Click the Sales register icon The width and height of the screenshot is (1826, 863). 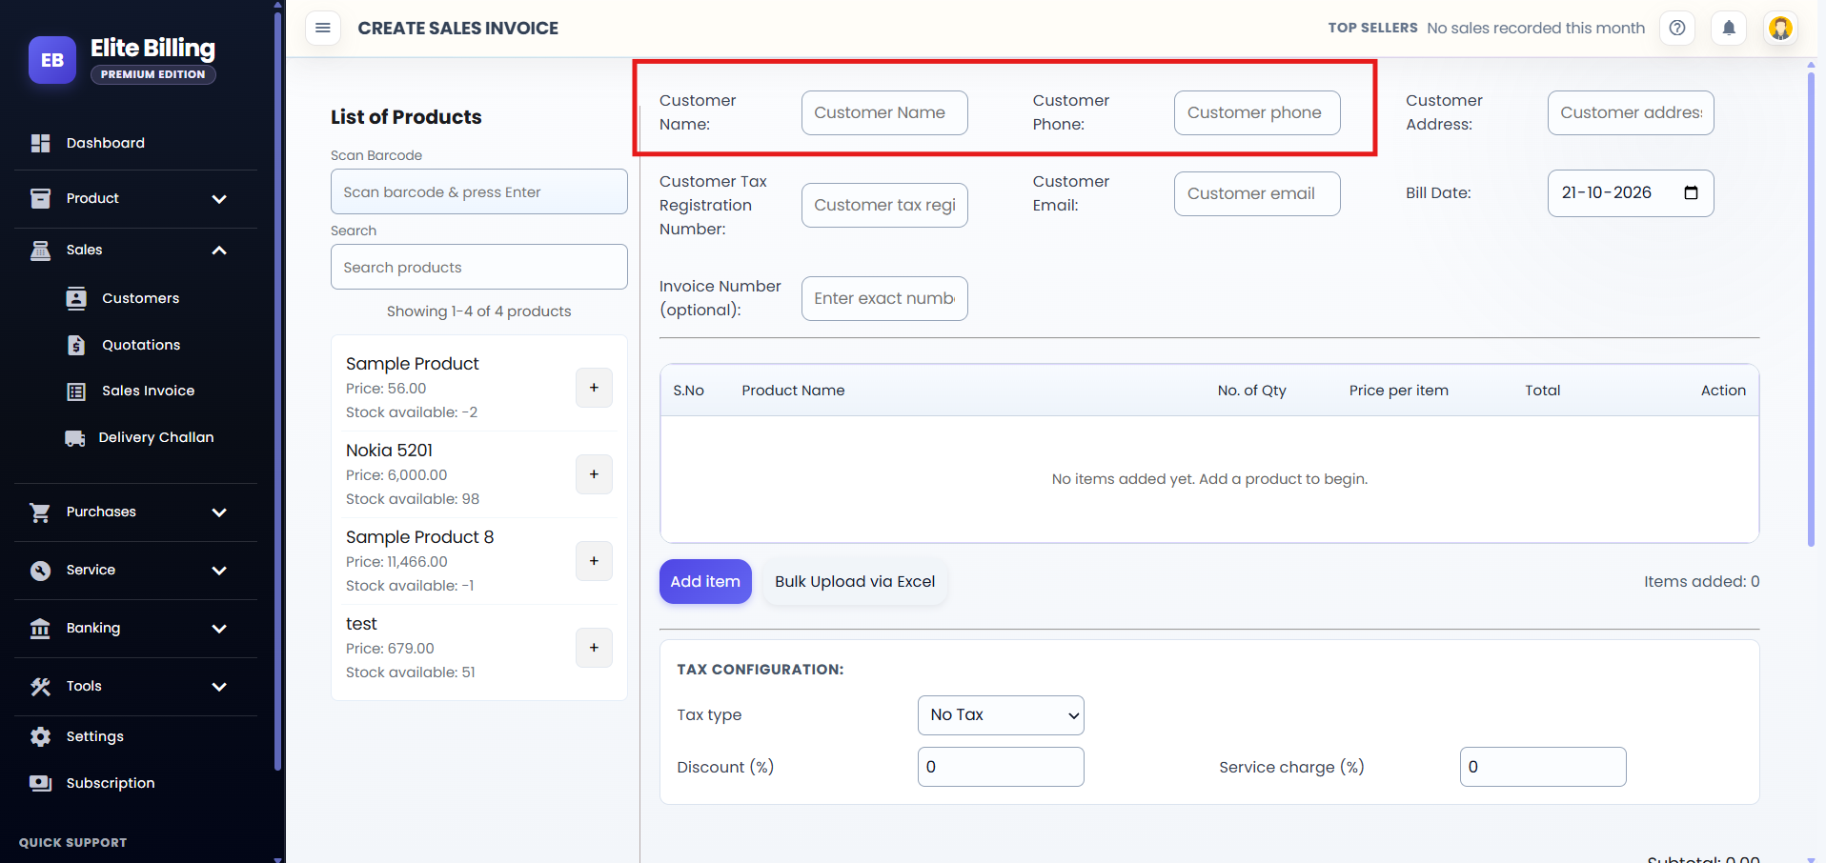[40, 250]
